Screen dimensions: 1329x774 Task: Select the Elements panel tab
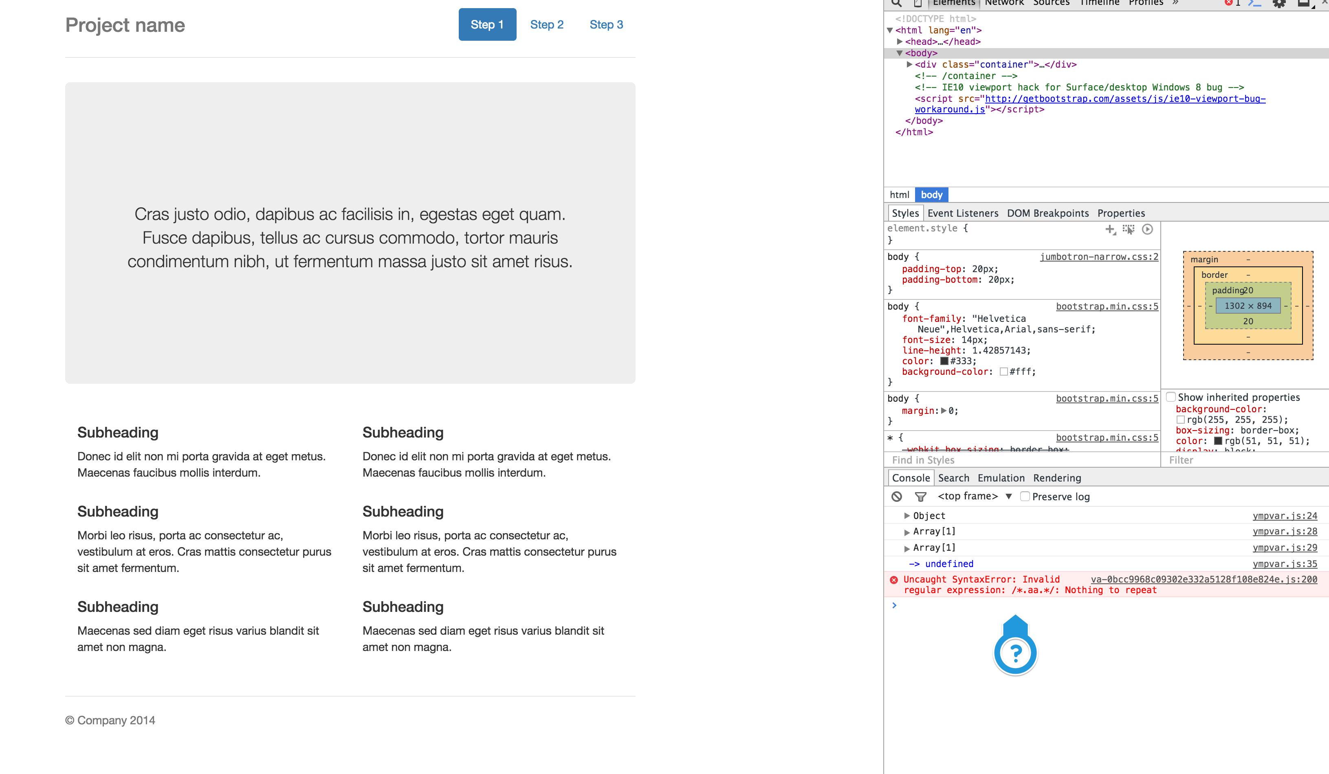coord(953,3)
